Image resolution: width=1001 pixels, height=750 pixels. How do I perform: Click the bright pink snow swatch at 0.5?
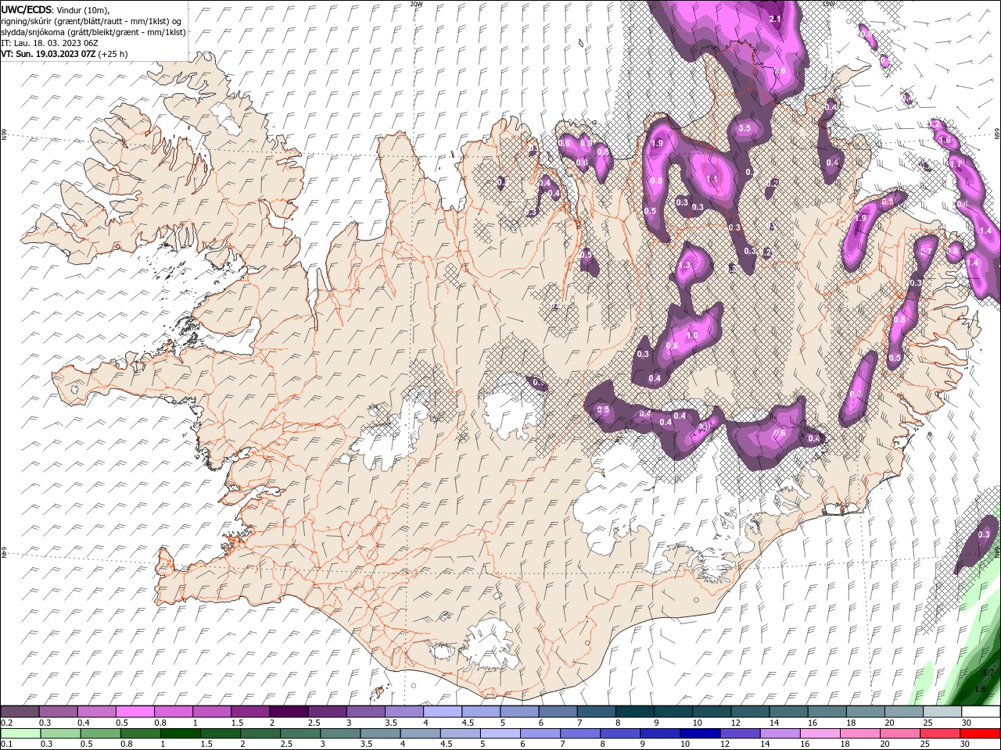click(x=135, y=712)
